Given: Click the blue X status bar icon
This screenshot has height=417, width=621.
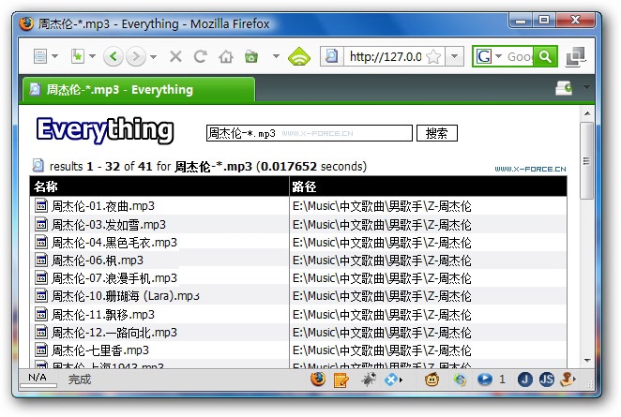Looking at the screenshot, I should 391,380.
